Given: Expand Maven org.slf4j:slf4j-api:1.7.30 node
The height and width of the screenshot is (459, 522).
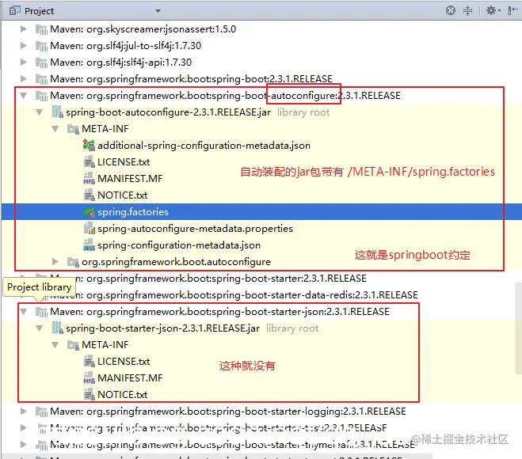Looking at the screenshot, I should point(23,63).
